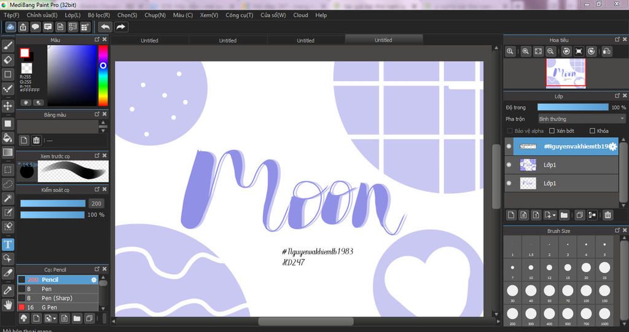This screenshot has height=332, width=629.
Task: Download cloud brush in Cọ panel
Action: [x=24, y=318]
